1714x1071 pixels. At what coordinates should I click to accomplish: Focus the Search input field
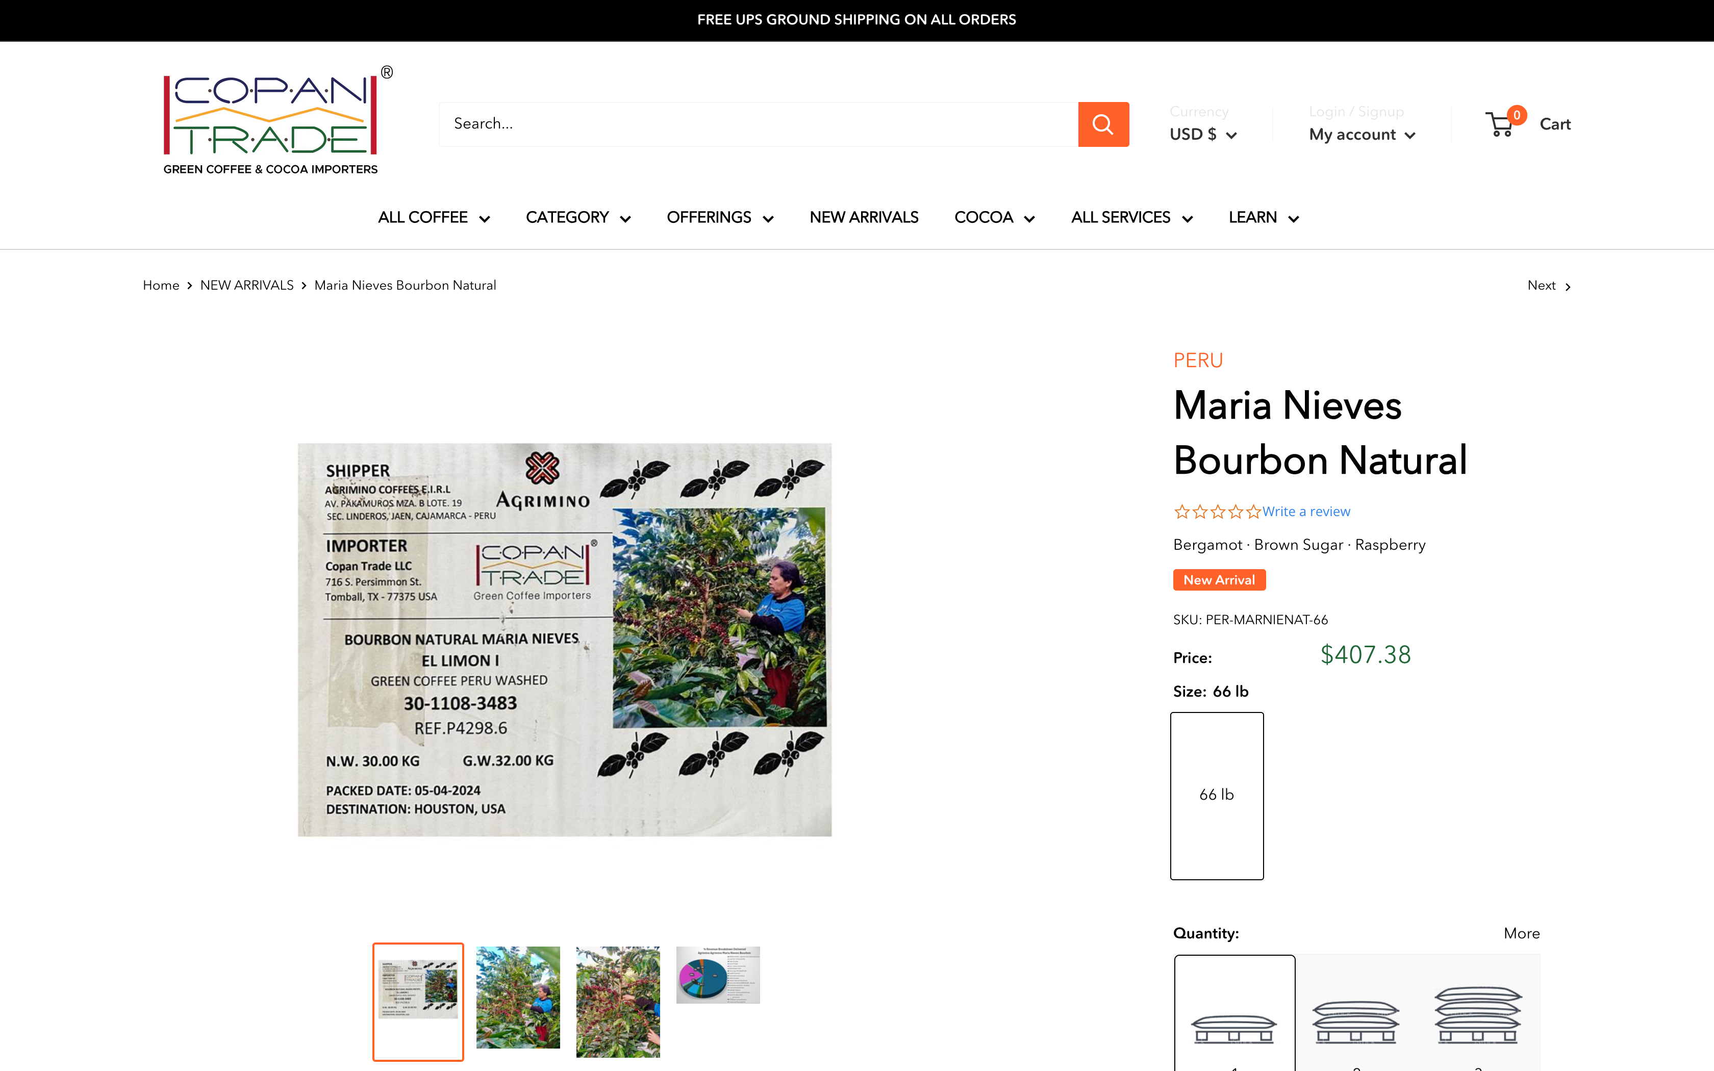point(759,124)
